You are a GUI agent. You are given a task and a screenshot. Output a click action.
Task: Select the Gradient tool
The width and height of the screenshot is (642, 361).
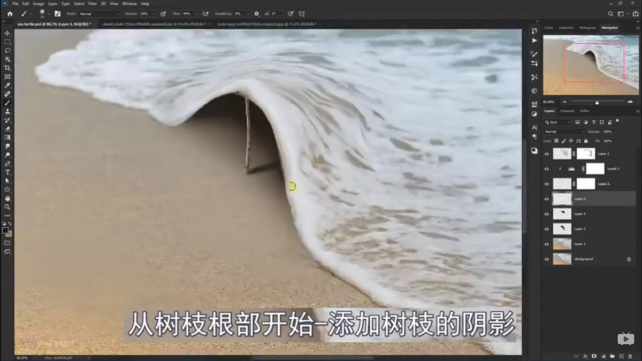pyautogui.click(x=7, y=137)
